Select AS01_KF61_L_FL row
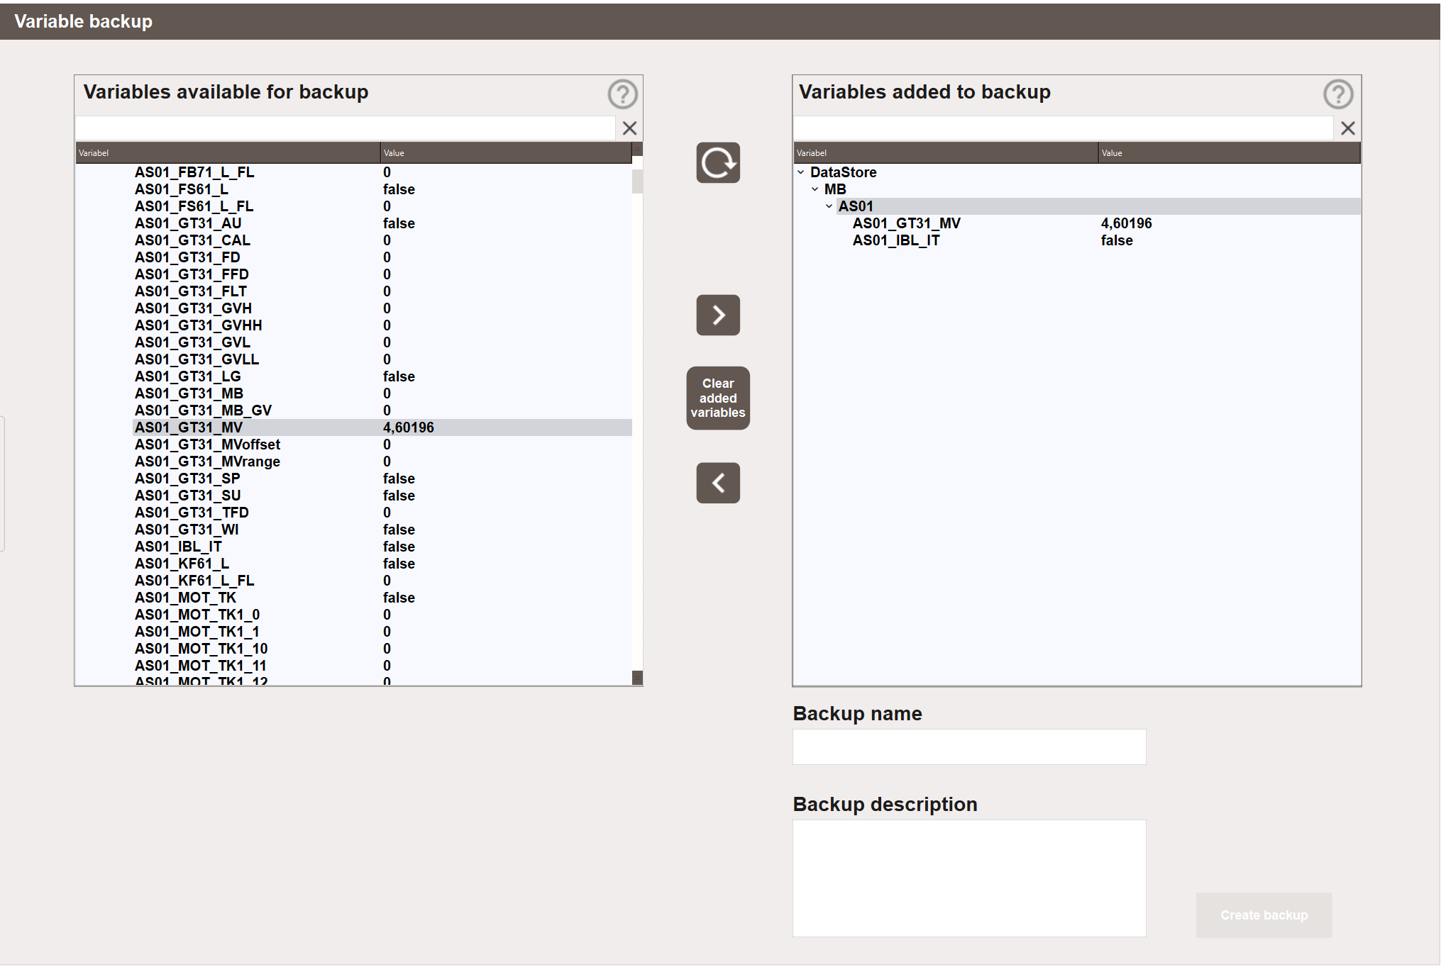The width and height of the screenshot is (1441, 967). tap(382, 581)
